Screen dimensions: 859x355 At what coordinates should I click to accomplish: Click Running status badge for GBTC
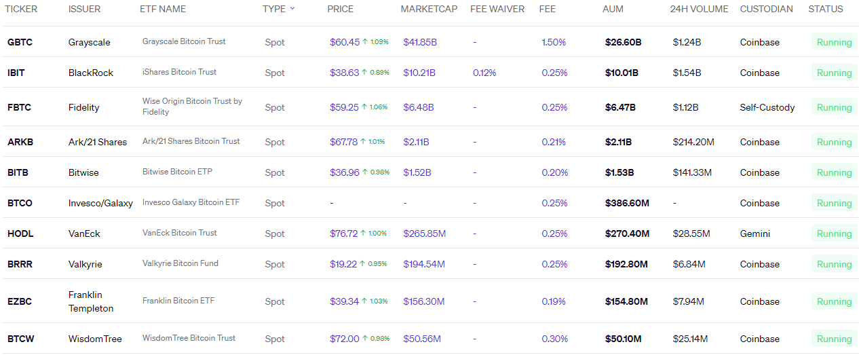(834, 42)
